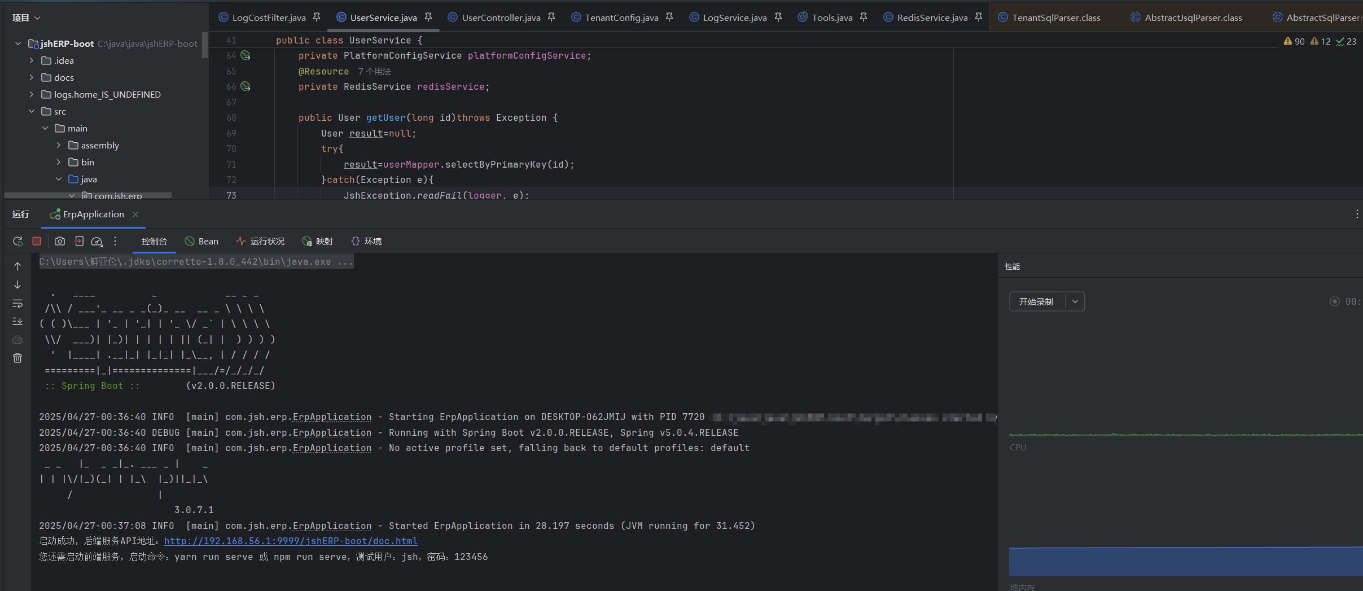Expand the folded java.exe command line
Screen dimensions: 1363x591
point(196,261)
